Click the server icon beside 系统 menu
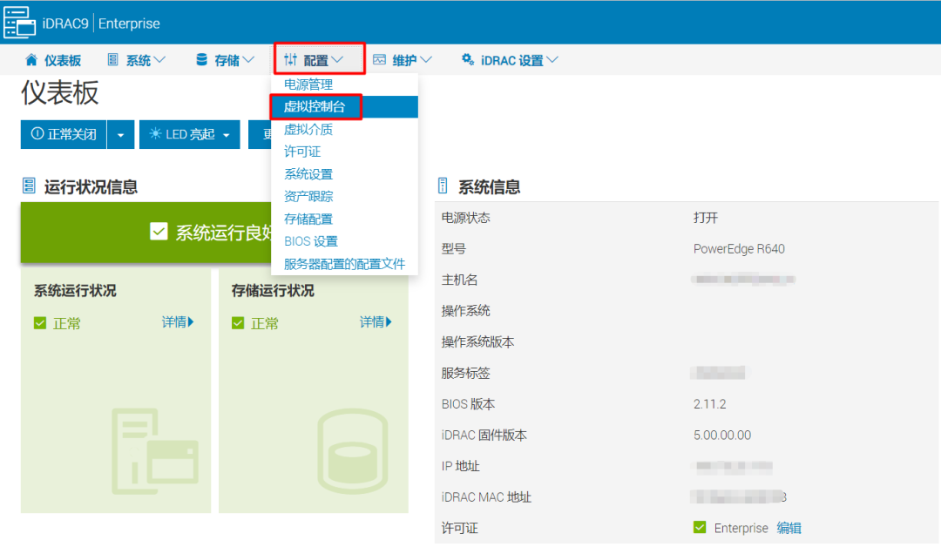This screenshot has width=941, height=547. [x=112, y=59]
